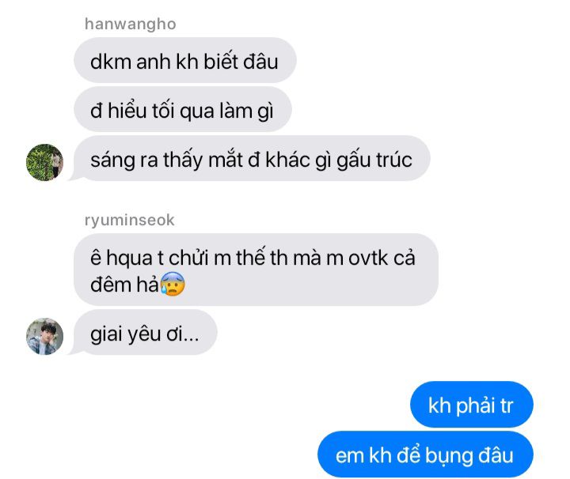Image resolution: width=570 pixels, height=479 pixels.
Task: Open ryuminseok's profile picture avatar
Action: [x=44, y=337]
